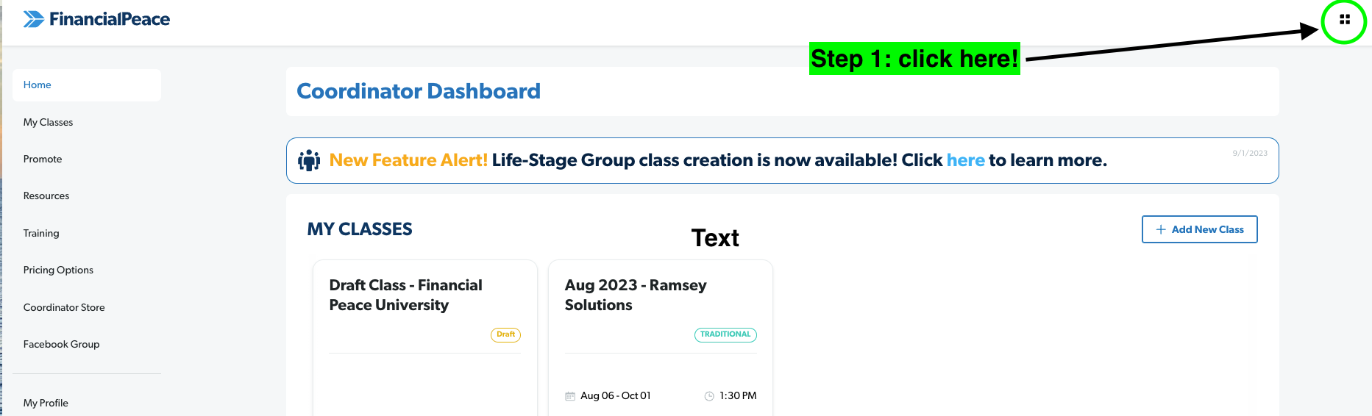Click the people icon in feature alert

coord(309,160)
